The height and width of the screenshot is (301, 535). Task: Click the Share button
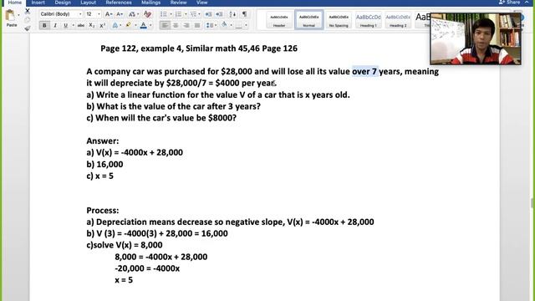coord(509,3)
